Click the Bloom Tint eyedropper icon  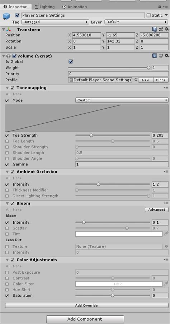coord(166,234)
